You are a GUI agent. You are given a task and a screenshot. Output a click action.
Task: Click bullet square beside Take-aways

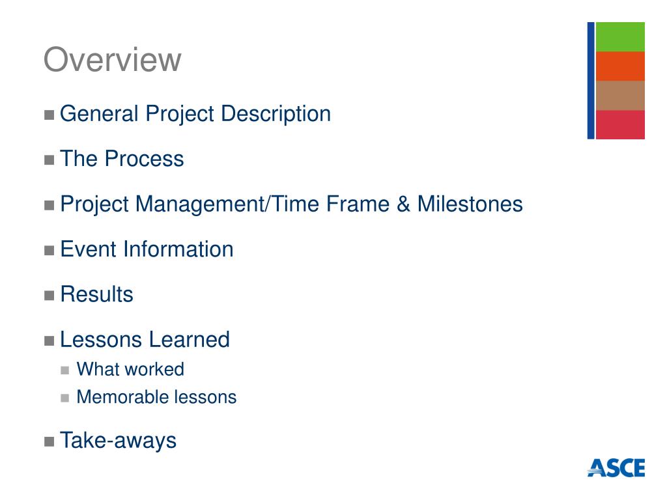tap(50, 442)
